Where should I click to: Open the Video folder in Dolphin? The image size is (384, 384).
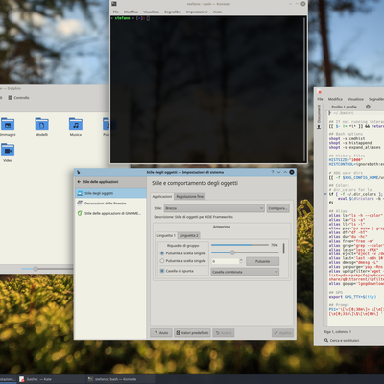(8, 153)
